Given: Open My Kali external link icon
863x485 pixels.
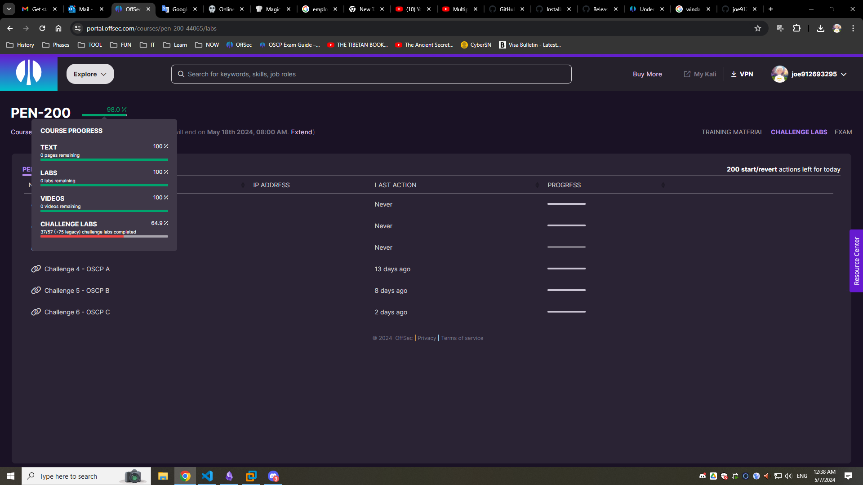Looking at the screenshot, I should (687, 74).
